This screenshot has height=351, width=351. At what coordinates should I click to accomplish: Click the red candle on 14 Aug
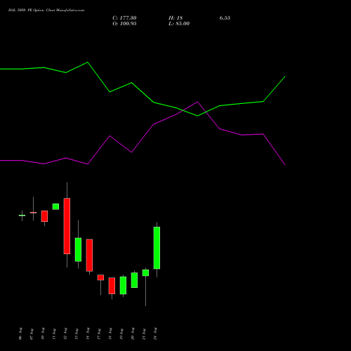89,256
